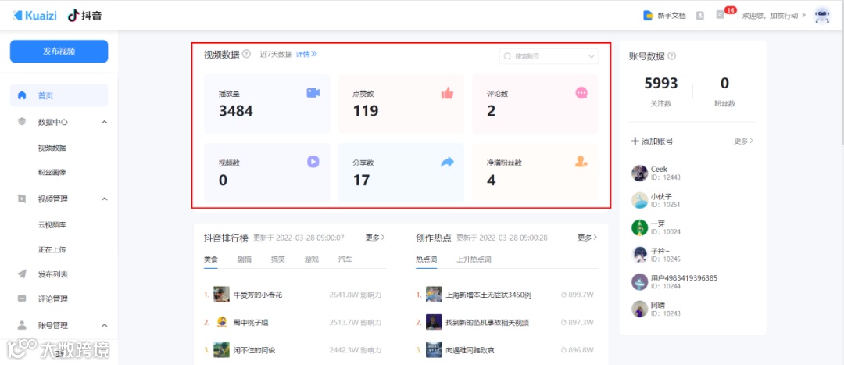Open 云视频库 in the sidebar
844x365 pixels.
pos(52,224)
